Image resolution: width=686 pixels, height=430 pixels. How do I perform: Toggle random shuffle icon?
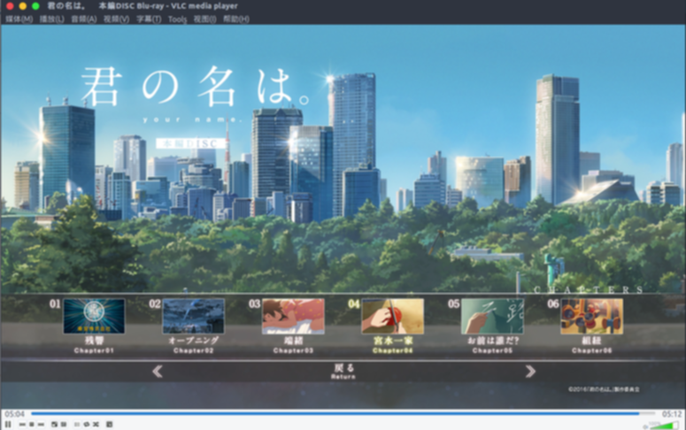(96, 425)
